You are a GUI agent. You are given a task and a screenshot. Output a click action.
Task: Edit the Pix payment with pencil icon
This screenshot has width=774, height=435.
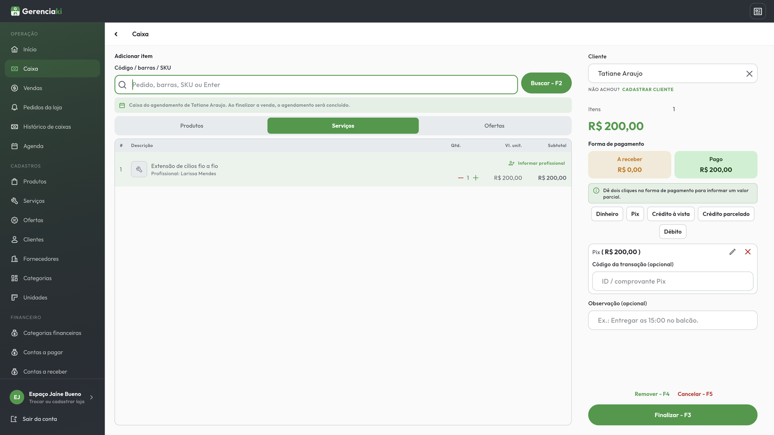point(732,252)
